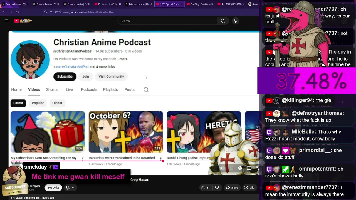356x200 pixels.
Task: Start voice search with the microphone icon
Action: click(235, 21)
